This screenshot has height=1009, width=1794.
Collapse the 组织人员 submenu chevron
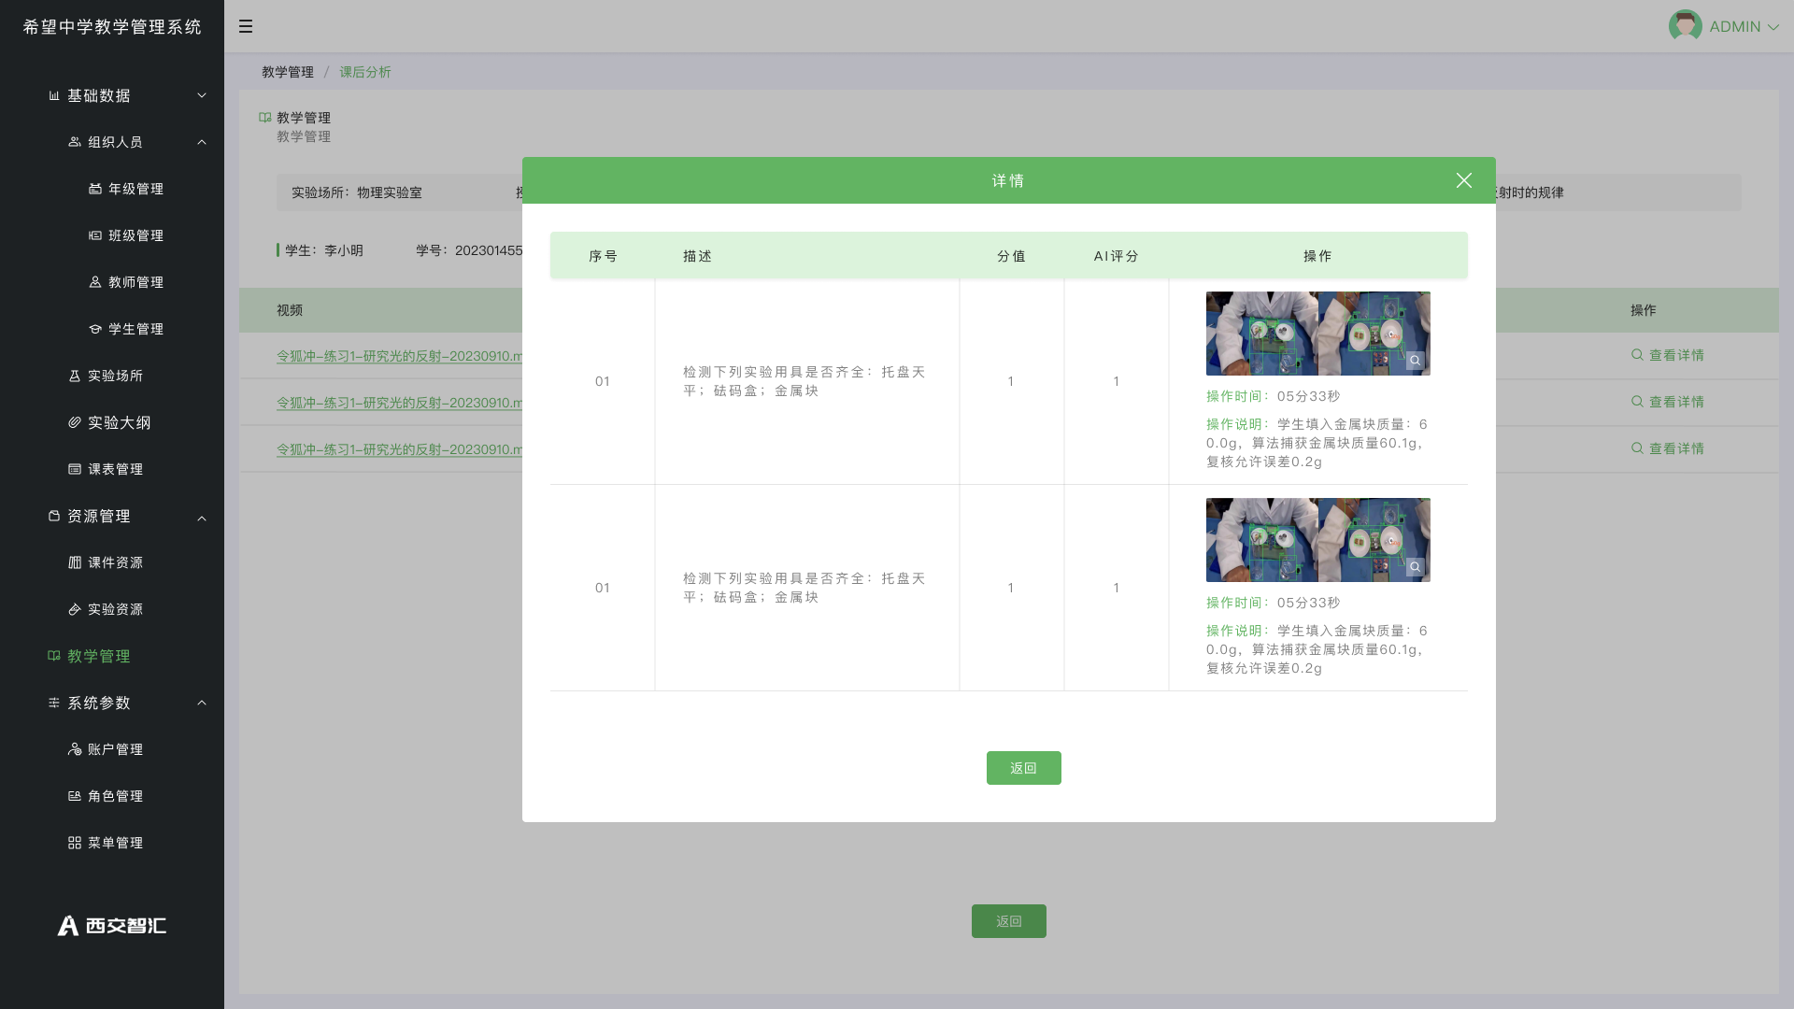pos(202,142)
